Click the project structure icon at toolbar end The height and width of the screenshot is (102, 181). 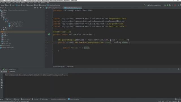tap(178, 5)
